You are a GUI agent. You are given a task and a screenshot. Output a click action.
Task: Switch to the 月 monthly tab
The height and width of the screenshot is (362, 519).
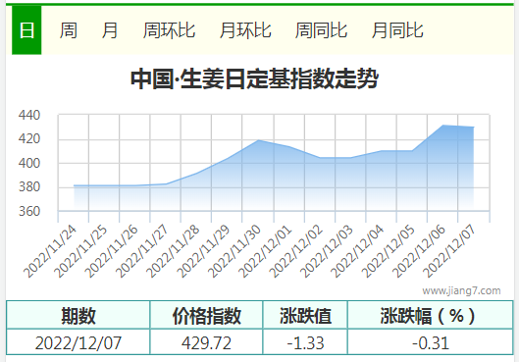110,30
